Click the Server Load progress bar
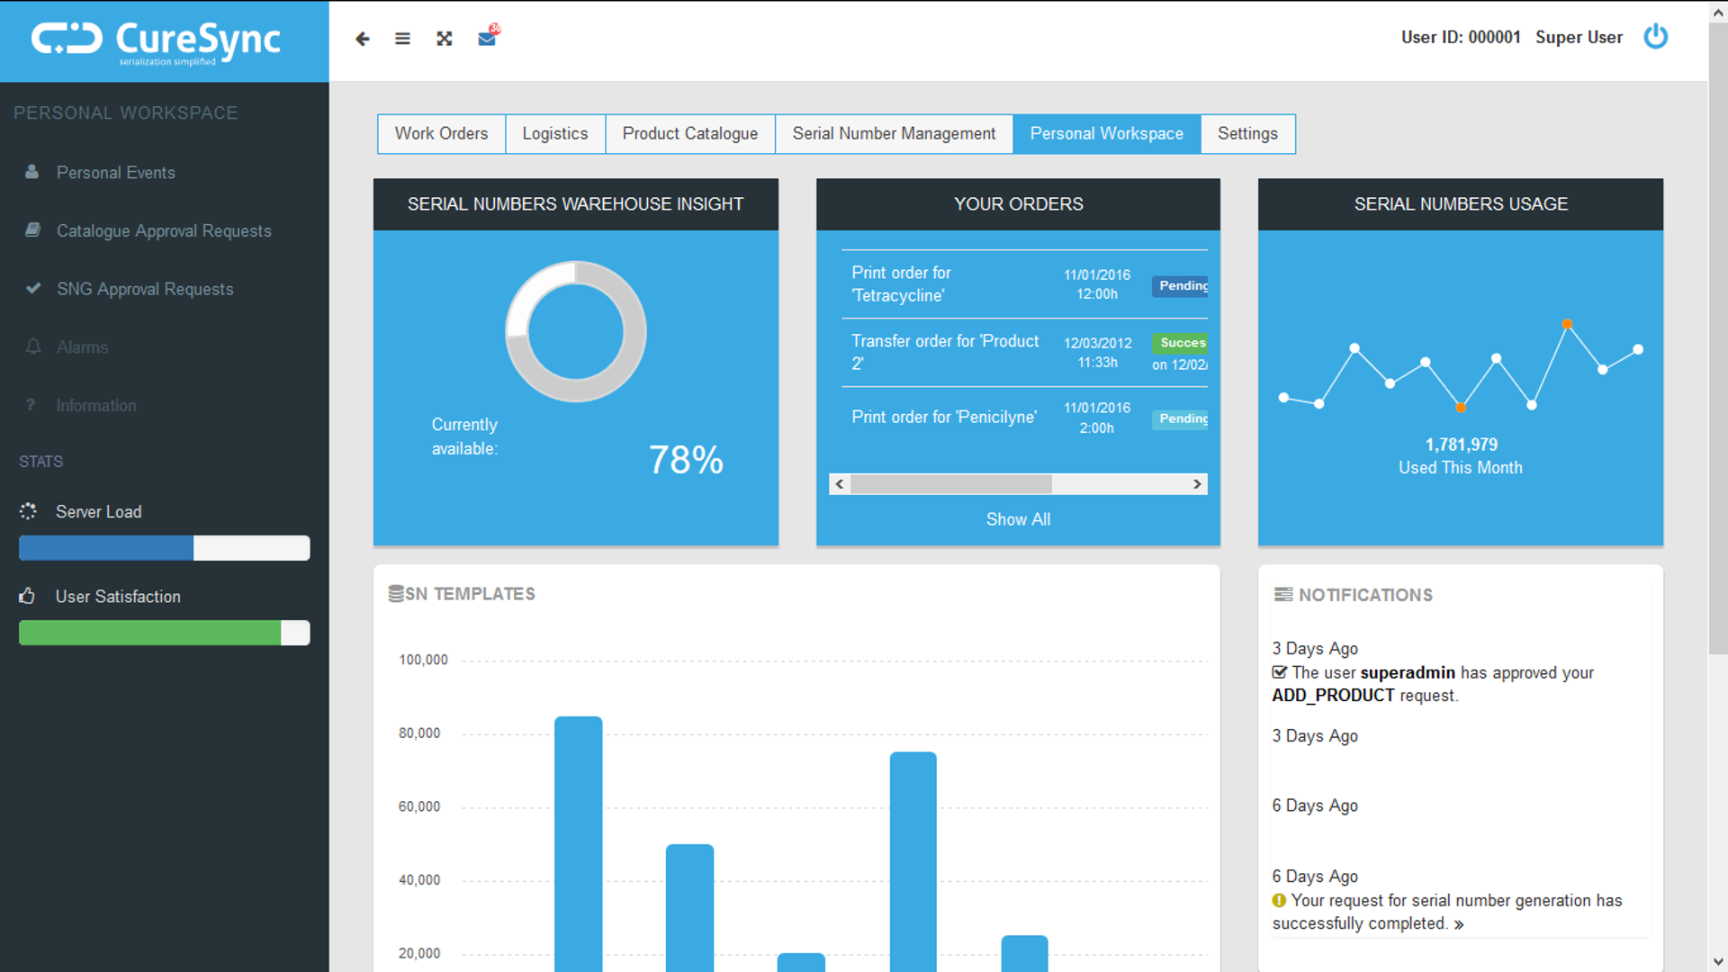 (x=164, y=548)
